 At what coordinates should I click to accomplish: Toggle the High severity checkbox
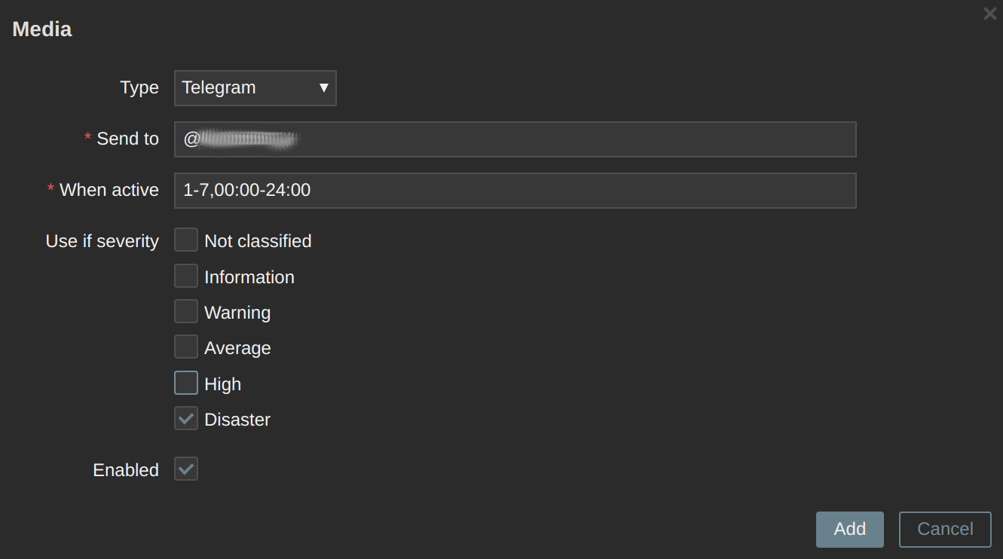[x=186, y=383]
